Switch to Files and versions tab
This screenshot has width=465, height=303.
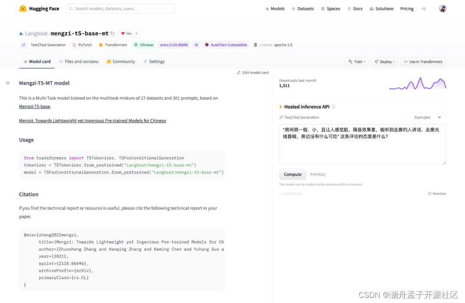[x=79, y=61]
